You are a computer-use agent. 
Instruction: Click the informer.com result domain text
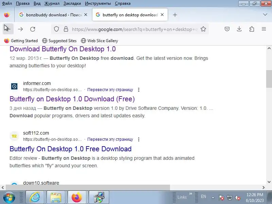click(x=37, y=83)
